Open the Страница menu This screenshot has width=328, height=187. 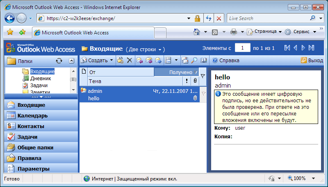264,32
